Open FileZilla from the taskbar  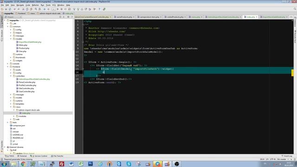[x=62, y=164]
